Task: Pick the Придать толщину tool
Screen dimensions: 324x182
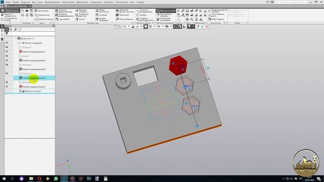Action: point(82,11)
